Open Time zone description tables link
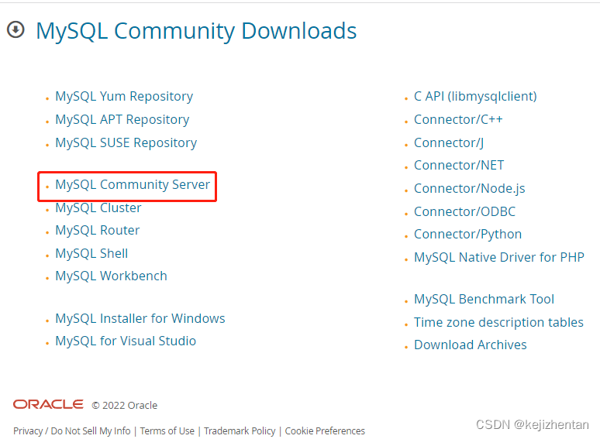This screenshot has width=600, height=439. point(498,322)
